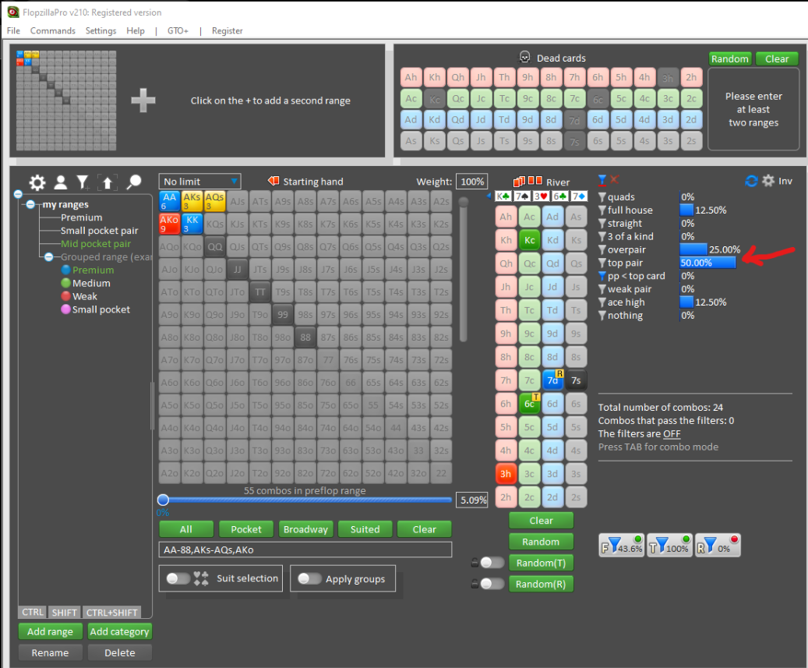The height and width of the screenshot is (668, 808).
Task: Click the turn filter button showing 100%
Action: tap(669, 546)
